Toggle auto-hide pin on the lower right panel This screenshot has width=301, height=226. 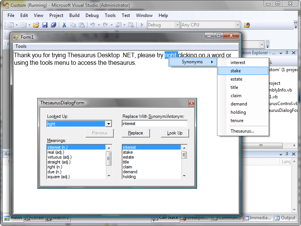click(x=287, y=154)
